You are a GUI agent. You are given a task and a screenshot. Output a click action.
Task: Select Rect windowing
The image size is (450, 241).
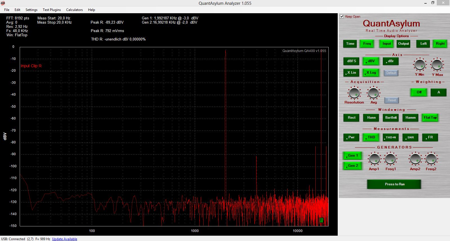(352, 118)
